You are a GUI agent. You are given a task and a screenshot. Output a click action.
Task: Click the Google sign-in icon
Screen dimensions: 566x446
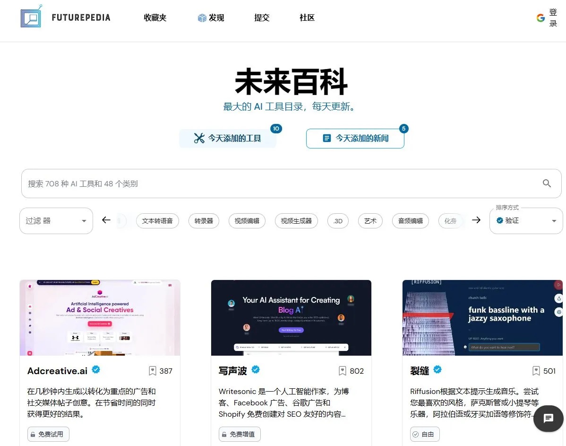[540, 17]
